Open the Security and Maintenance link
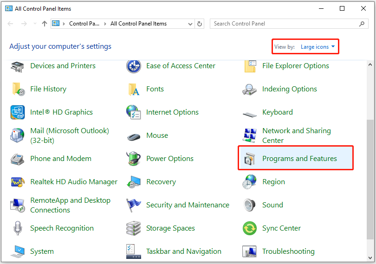376x264 pixels. tap(188, 205)
